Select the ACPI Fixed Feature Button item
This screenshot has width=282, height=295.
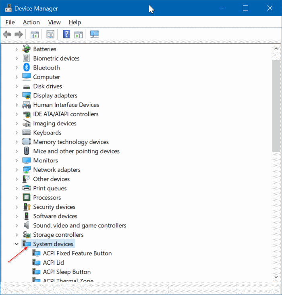point(77,253)
